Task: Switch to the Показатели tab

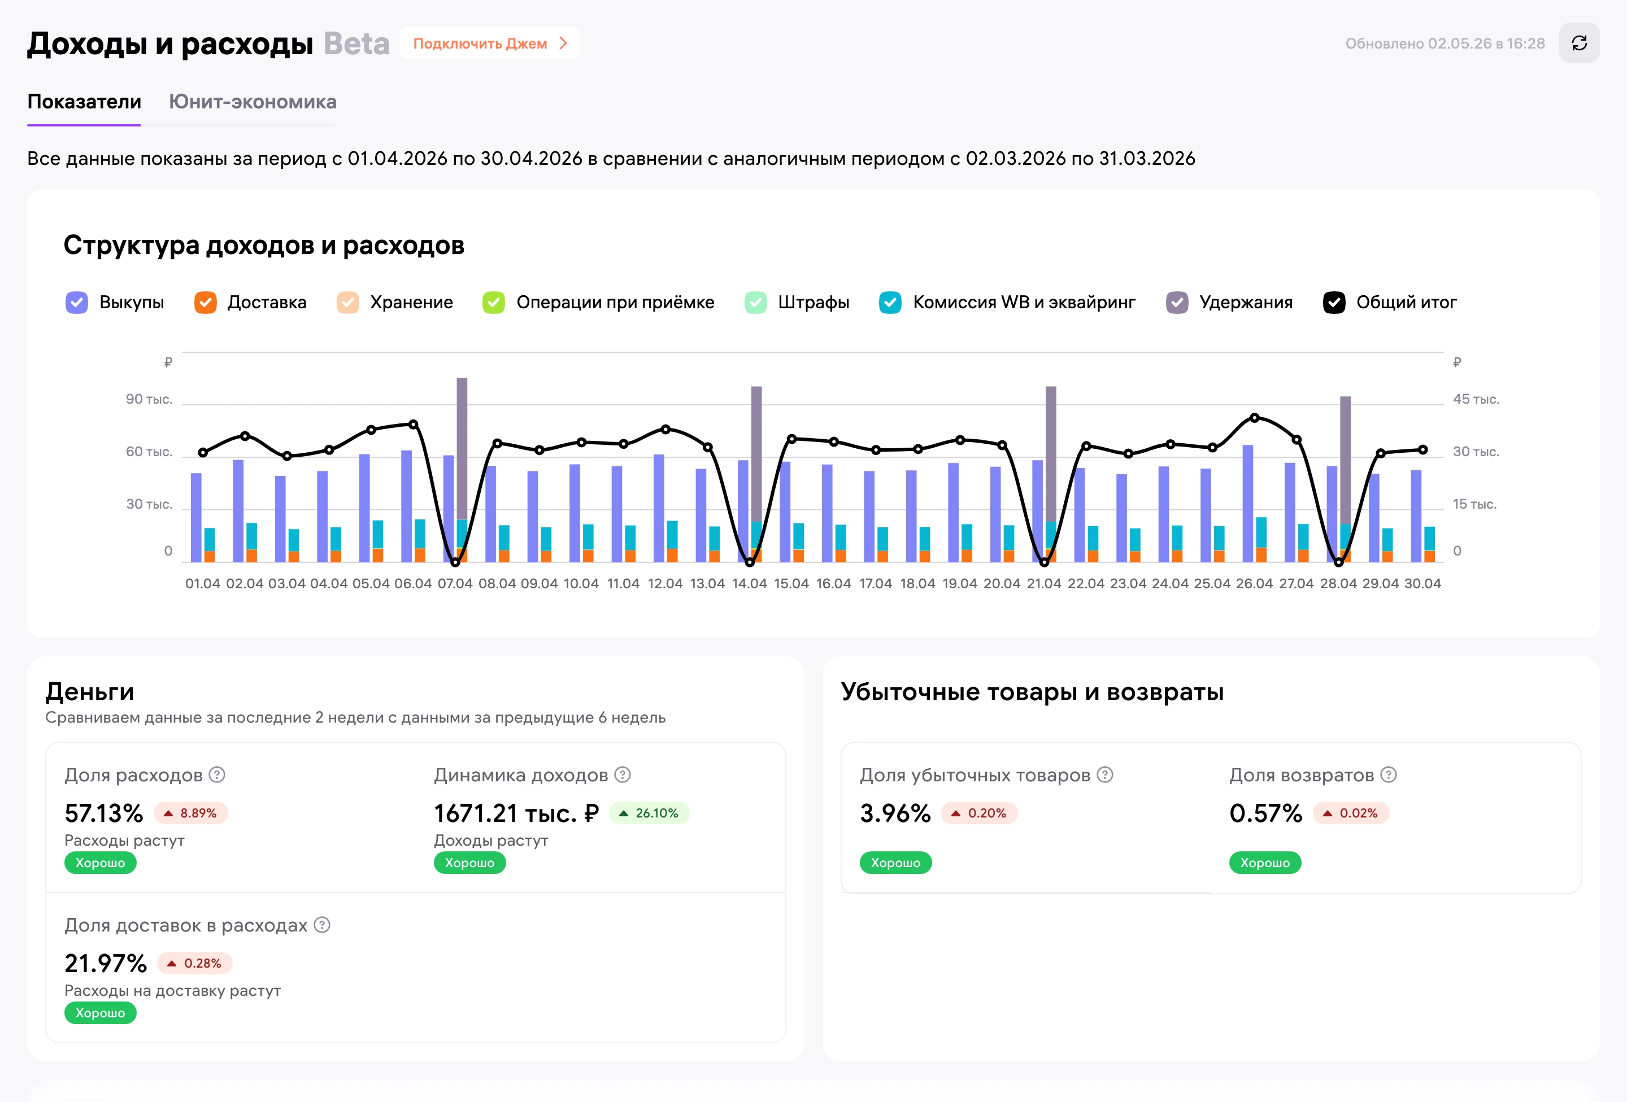Action: [84, 102]
